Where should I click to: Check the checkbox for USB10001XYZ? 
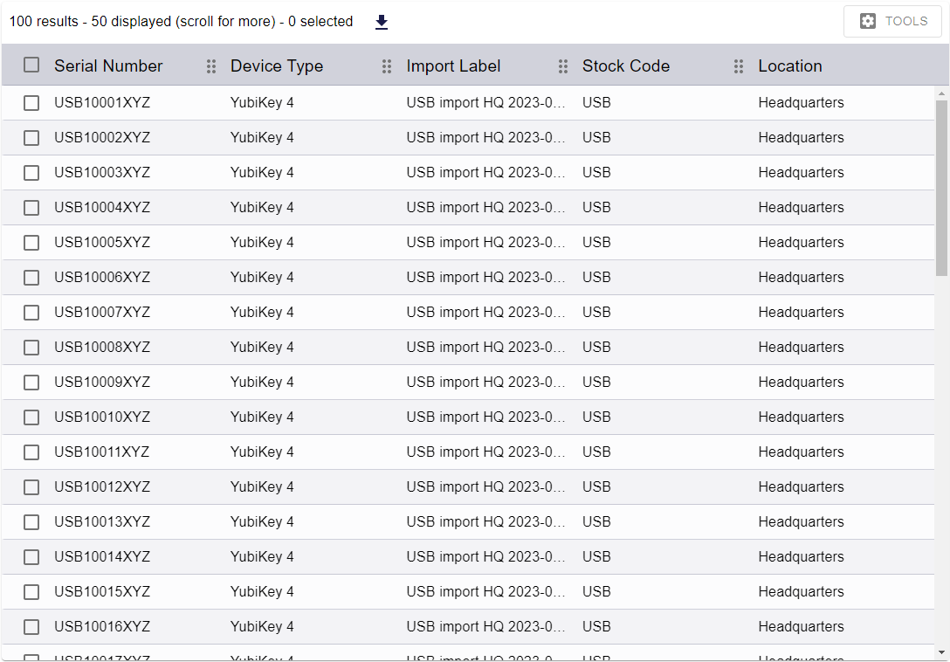coord(31,102)
